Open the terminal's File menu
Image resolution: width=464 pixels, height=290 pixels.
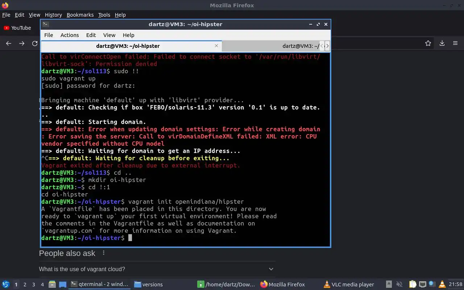(49, 35)
